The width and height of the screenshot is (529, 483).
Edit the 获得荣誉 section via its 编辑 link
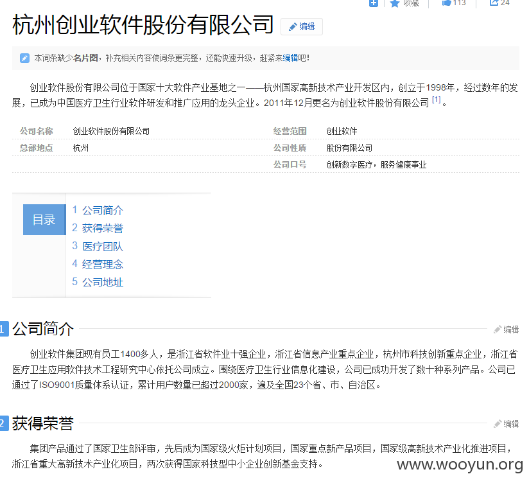coord(507,424)
